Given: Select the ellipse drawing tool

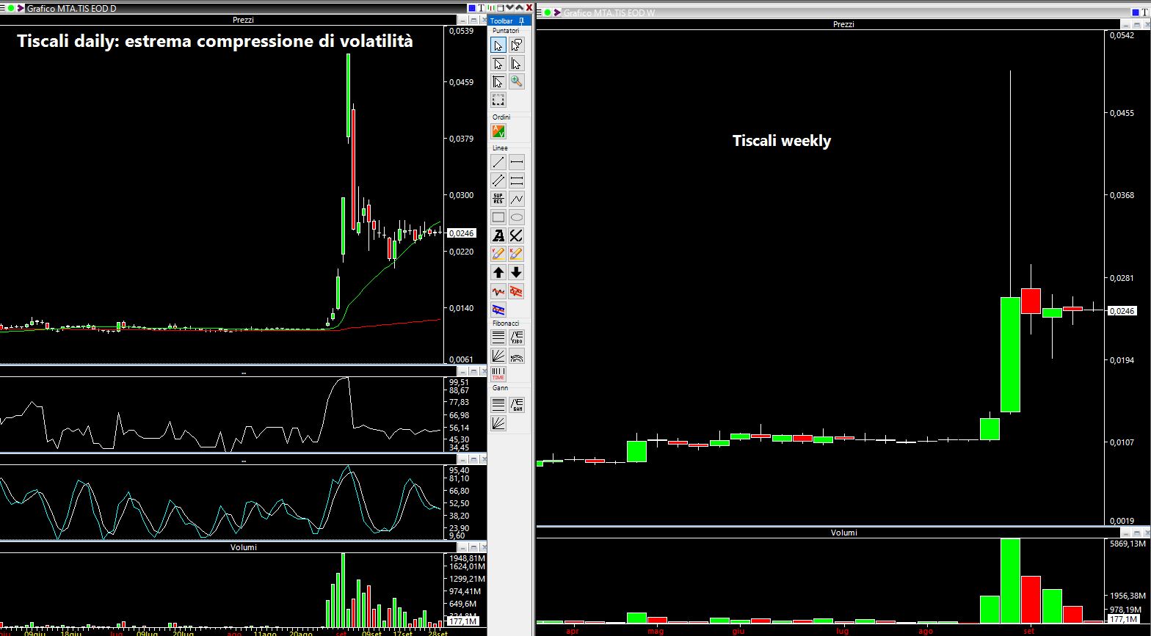Looking at the screenshot, I should tap(517, 217).
